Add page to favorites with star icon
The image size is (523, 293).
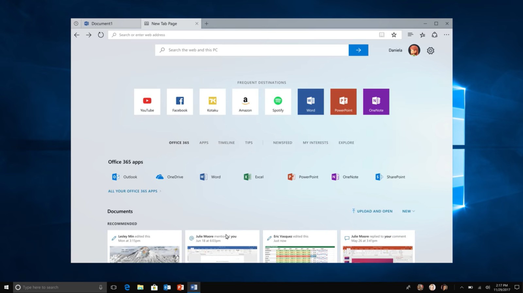point(394,35)
